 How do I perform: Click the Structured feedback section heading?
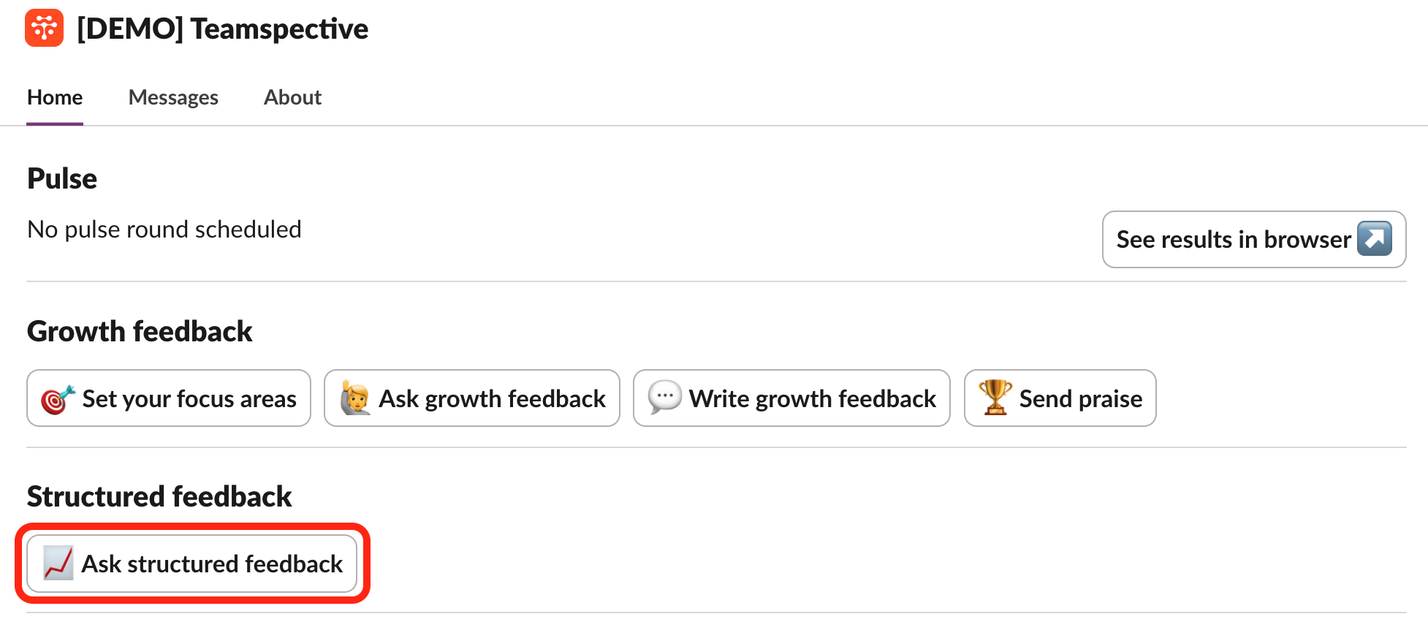(159, 496)
